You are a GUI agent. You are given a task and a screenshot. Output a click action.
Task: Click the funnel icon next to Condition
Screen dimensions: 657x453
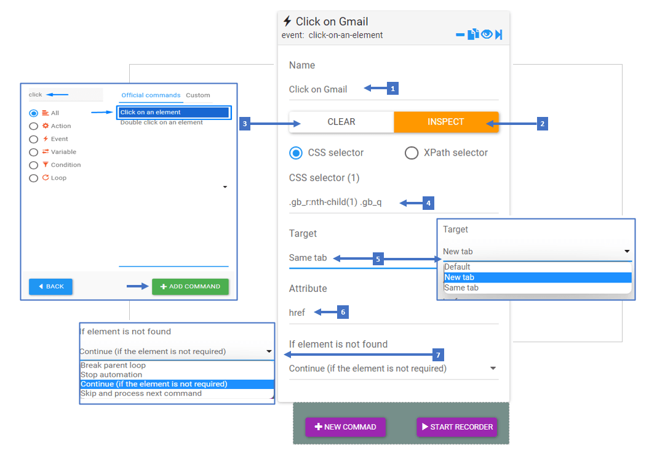[46, 165]
